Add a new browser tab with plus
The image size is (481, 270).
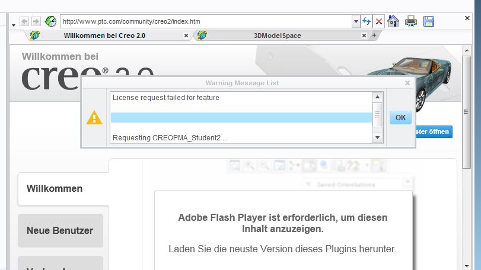click(374, 36)
